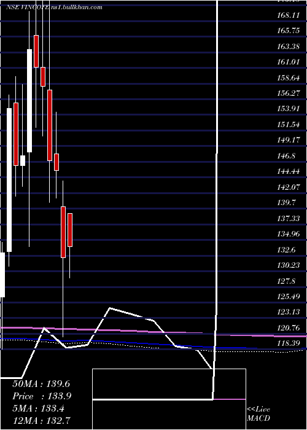307x430 pixels.
Task: Click the 158.64 price axis label
Action: click(288, 78)
